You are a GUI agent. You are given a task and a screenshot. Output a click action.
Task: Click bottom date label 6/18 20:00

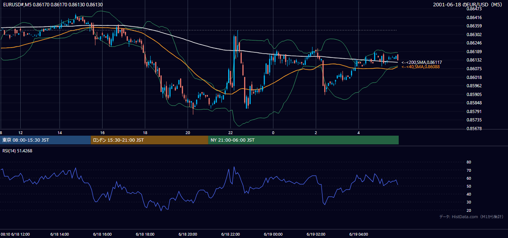point(188,234)
